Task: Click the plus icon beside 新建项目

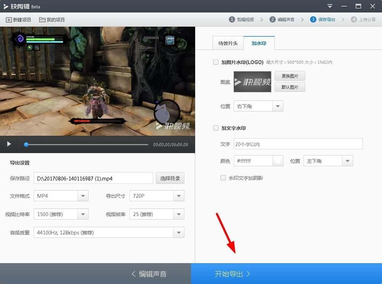Action: point(8,19)
